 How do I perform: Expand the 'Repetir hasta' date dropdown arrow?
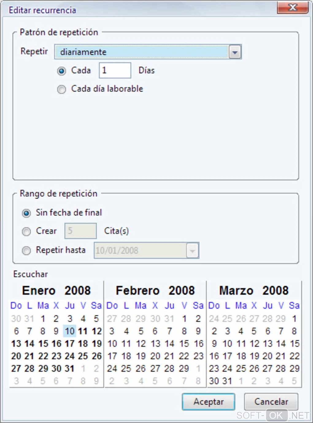tap(192, 250)
